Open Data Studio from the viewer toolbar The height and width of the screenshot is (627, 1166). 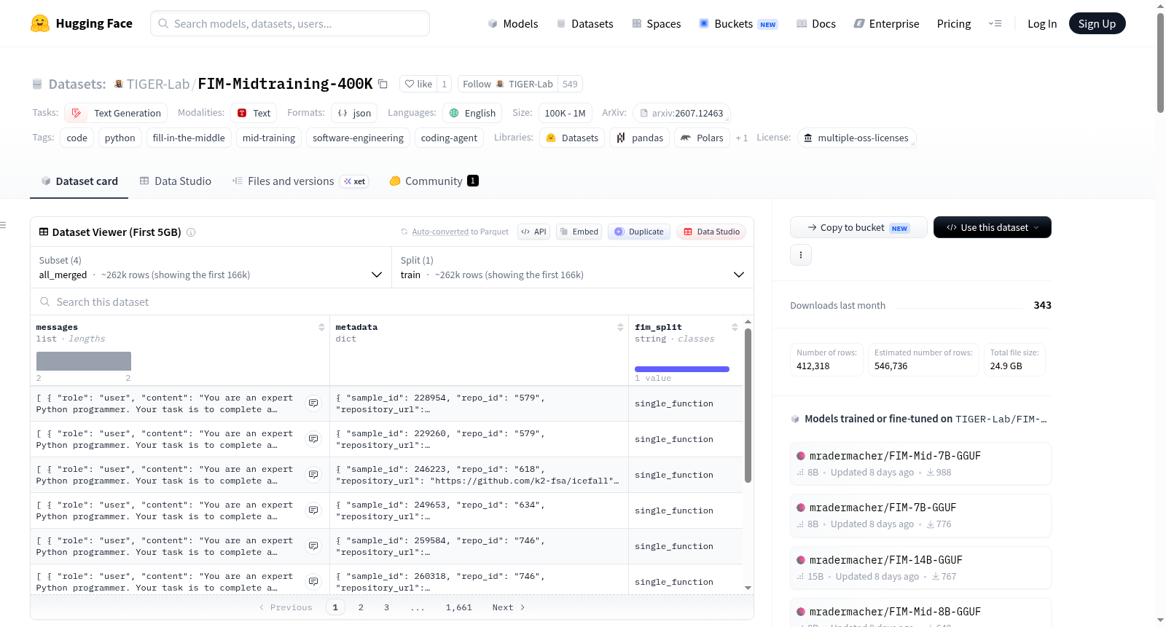click(711, 232)
